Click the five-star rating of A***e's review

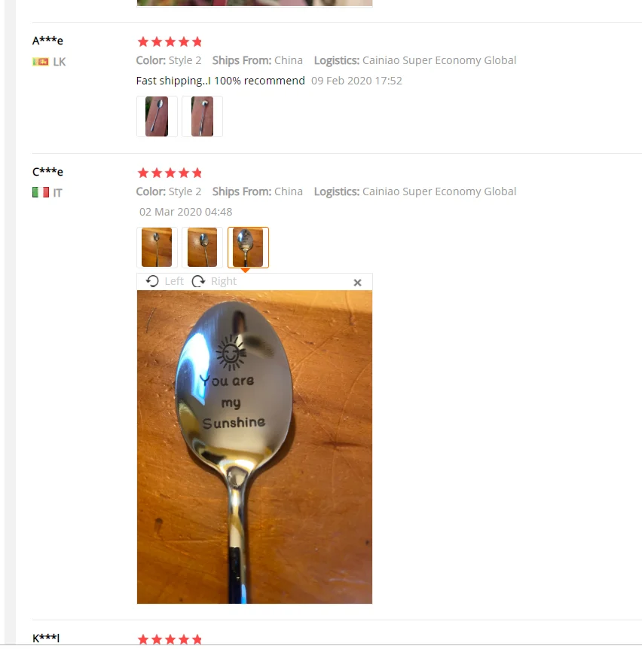(170, 41)
